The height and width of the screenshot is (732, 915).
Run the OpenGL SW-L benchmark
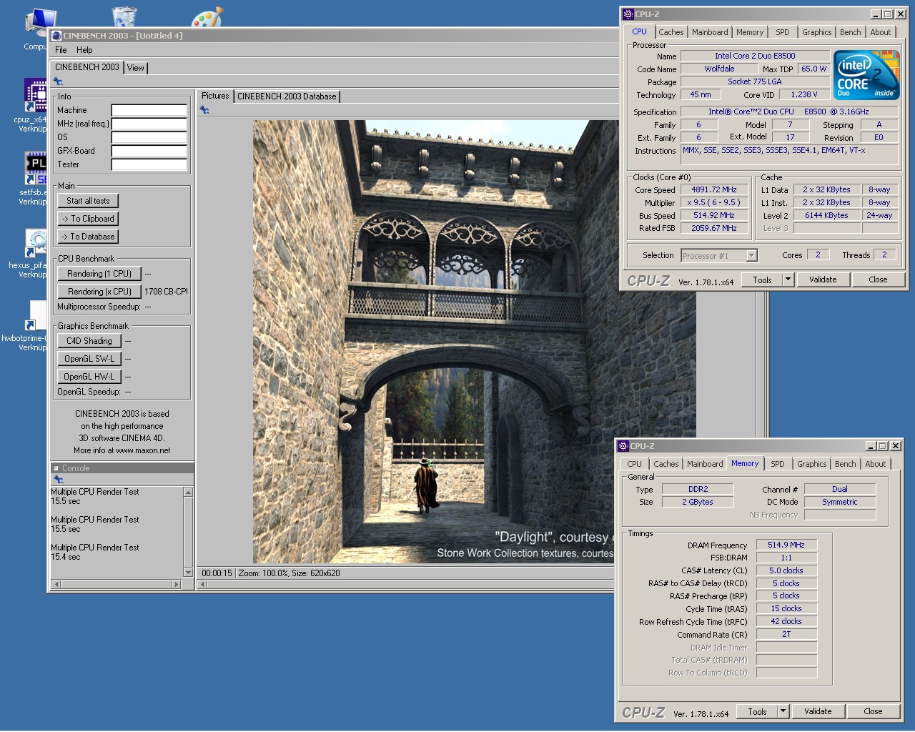(x=89, y=359)
